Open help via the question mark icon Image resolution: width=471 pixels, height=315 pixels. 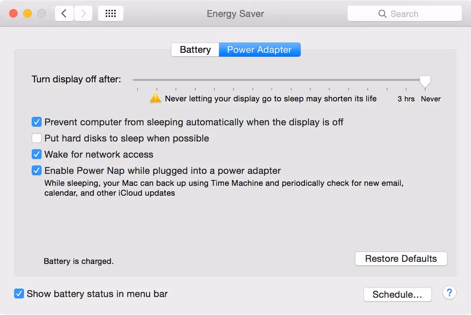[449, 293]
